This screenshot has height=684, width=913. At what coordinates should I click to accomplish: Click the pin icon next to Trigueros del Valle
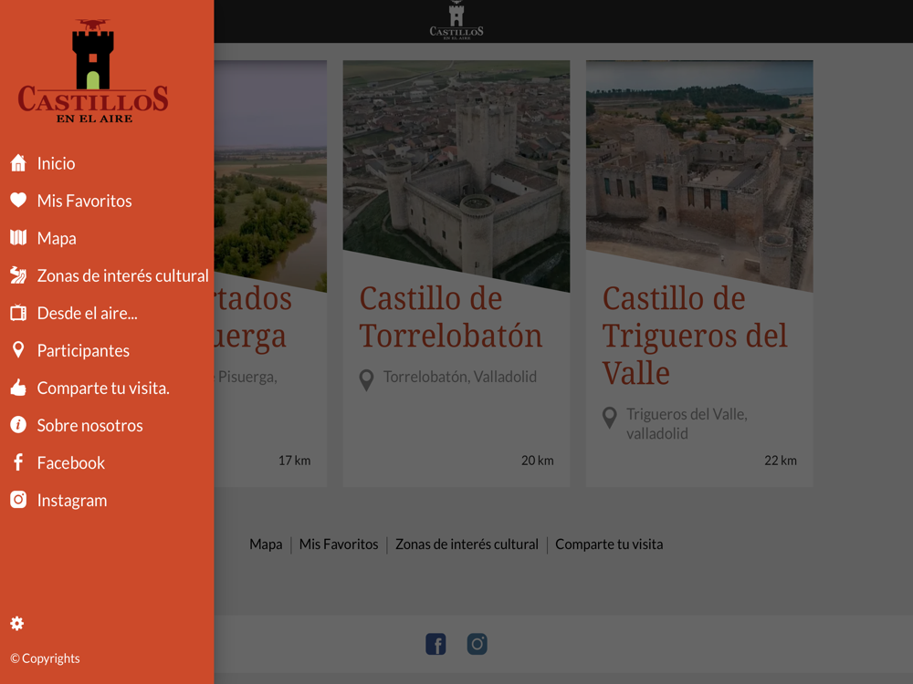pyautogui.click(x=610, y=418)
